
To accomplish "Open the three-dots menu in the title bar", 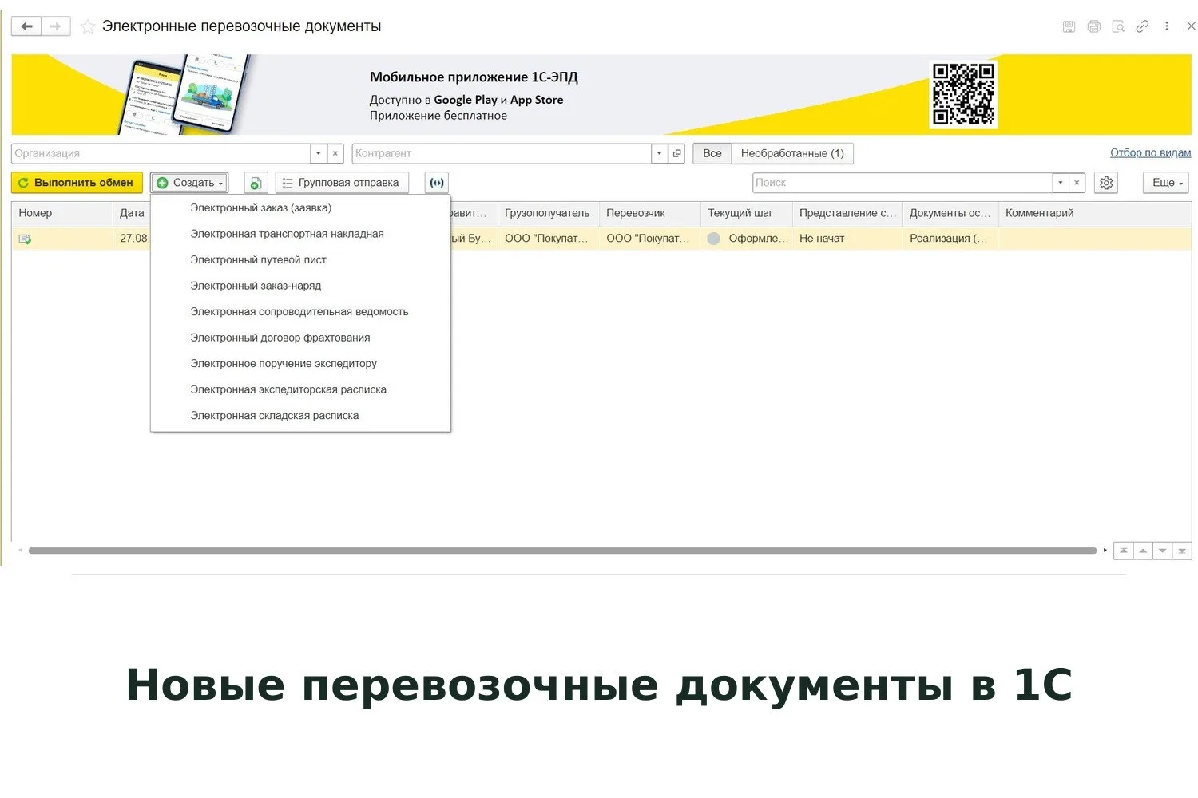I will tap(1167, 26).
